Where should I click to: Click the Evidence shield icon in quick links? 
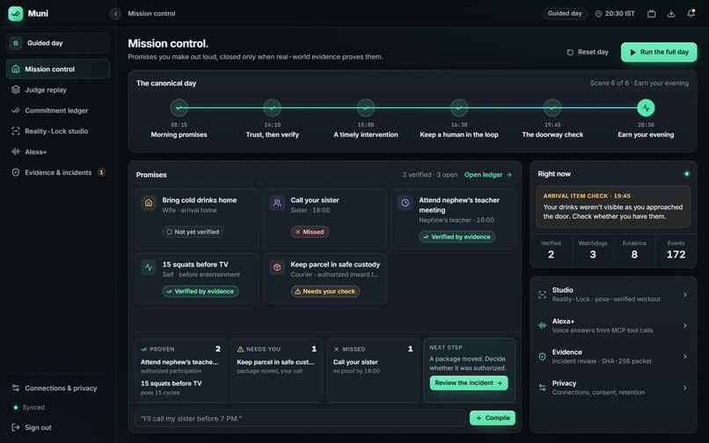tap(542, 357)
